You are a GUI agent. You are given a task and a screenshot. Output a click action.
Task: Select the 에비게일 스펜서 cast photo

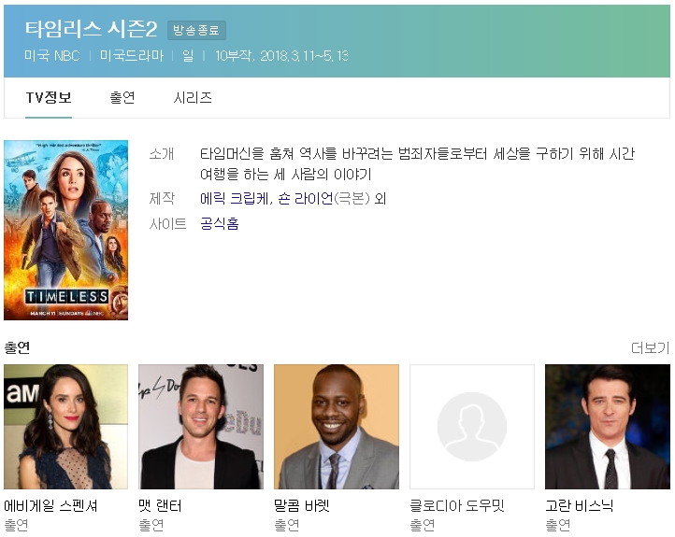click(x=65, y=427)
